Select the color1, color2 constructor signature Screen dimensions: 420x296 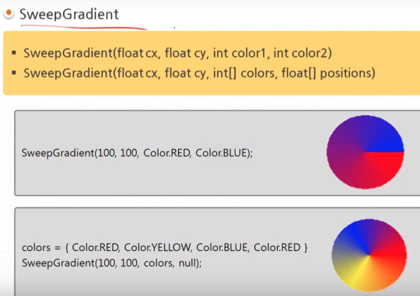coord(177,53)
